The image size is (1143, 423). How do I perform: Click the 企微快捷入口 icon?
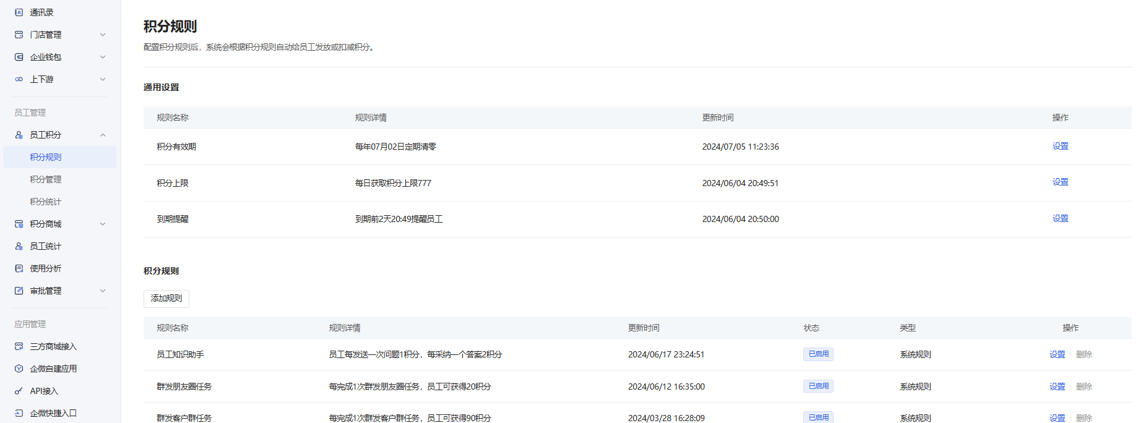tap(19, 413)
